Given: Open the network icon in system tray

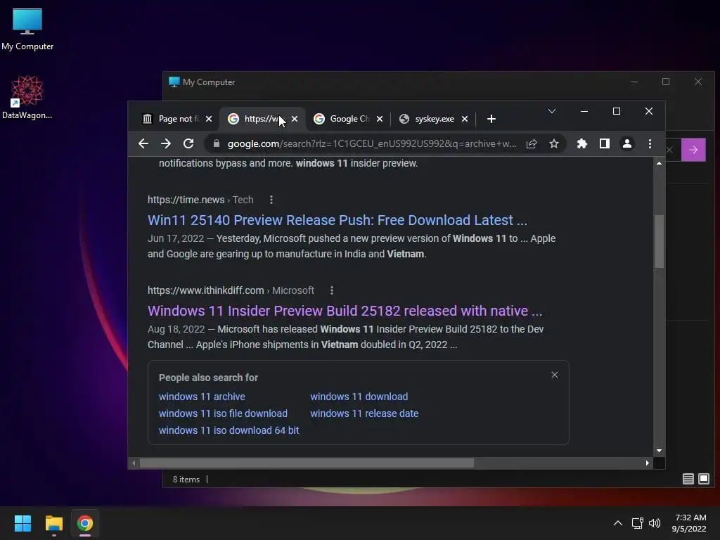Looking at the screenshot, I should [x=637, y=523].
